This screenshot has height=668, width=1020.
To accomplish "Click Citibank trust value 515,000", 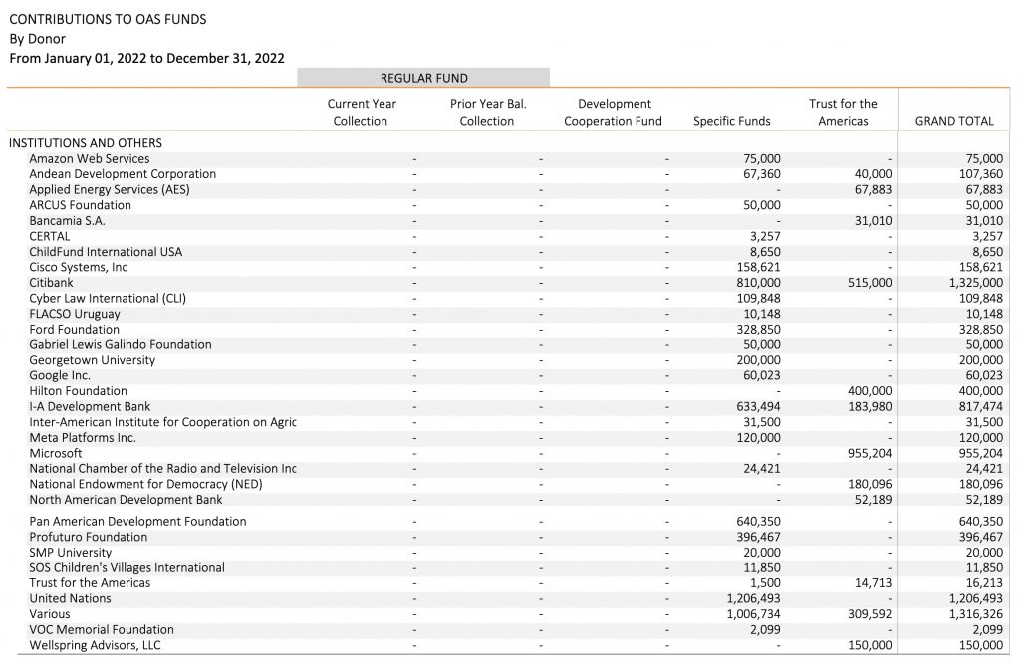I will pyautogui.click(x=870, y=283).
